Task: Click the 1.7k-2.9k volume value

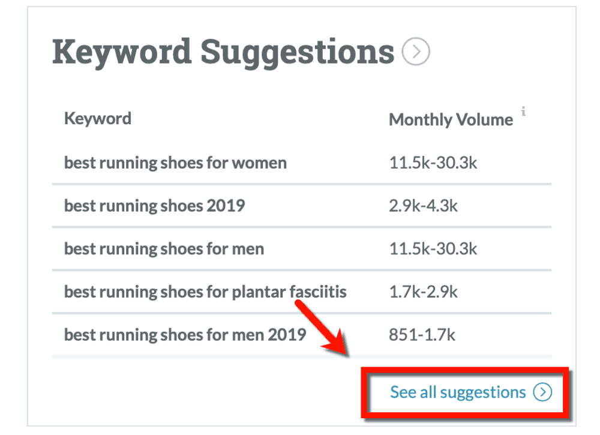Action: [x=423, y=292]
